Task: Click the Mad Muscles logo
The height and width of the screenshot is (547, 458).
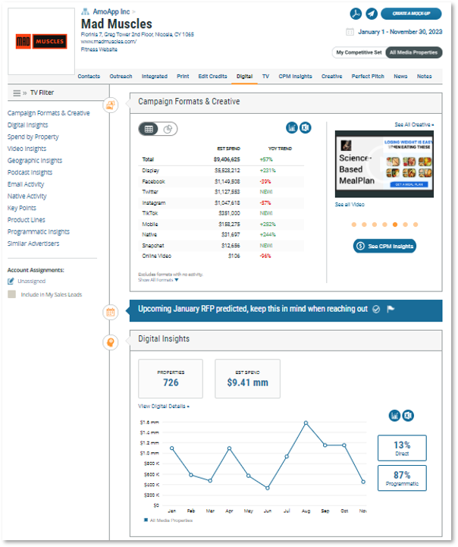Action: tap(42, 42)
